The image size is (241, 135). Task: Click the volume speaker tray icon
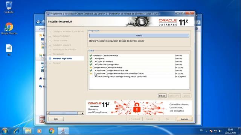(x=220, y=131)
